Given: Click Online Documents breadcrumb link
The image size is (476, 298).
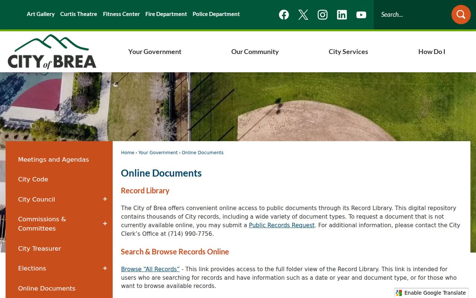Looking at the screenshot, I should click(x=203, y=152).
